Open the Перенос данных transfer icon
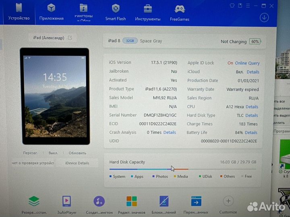Screen dimensions: 290x217 coord(196,201)
